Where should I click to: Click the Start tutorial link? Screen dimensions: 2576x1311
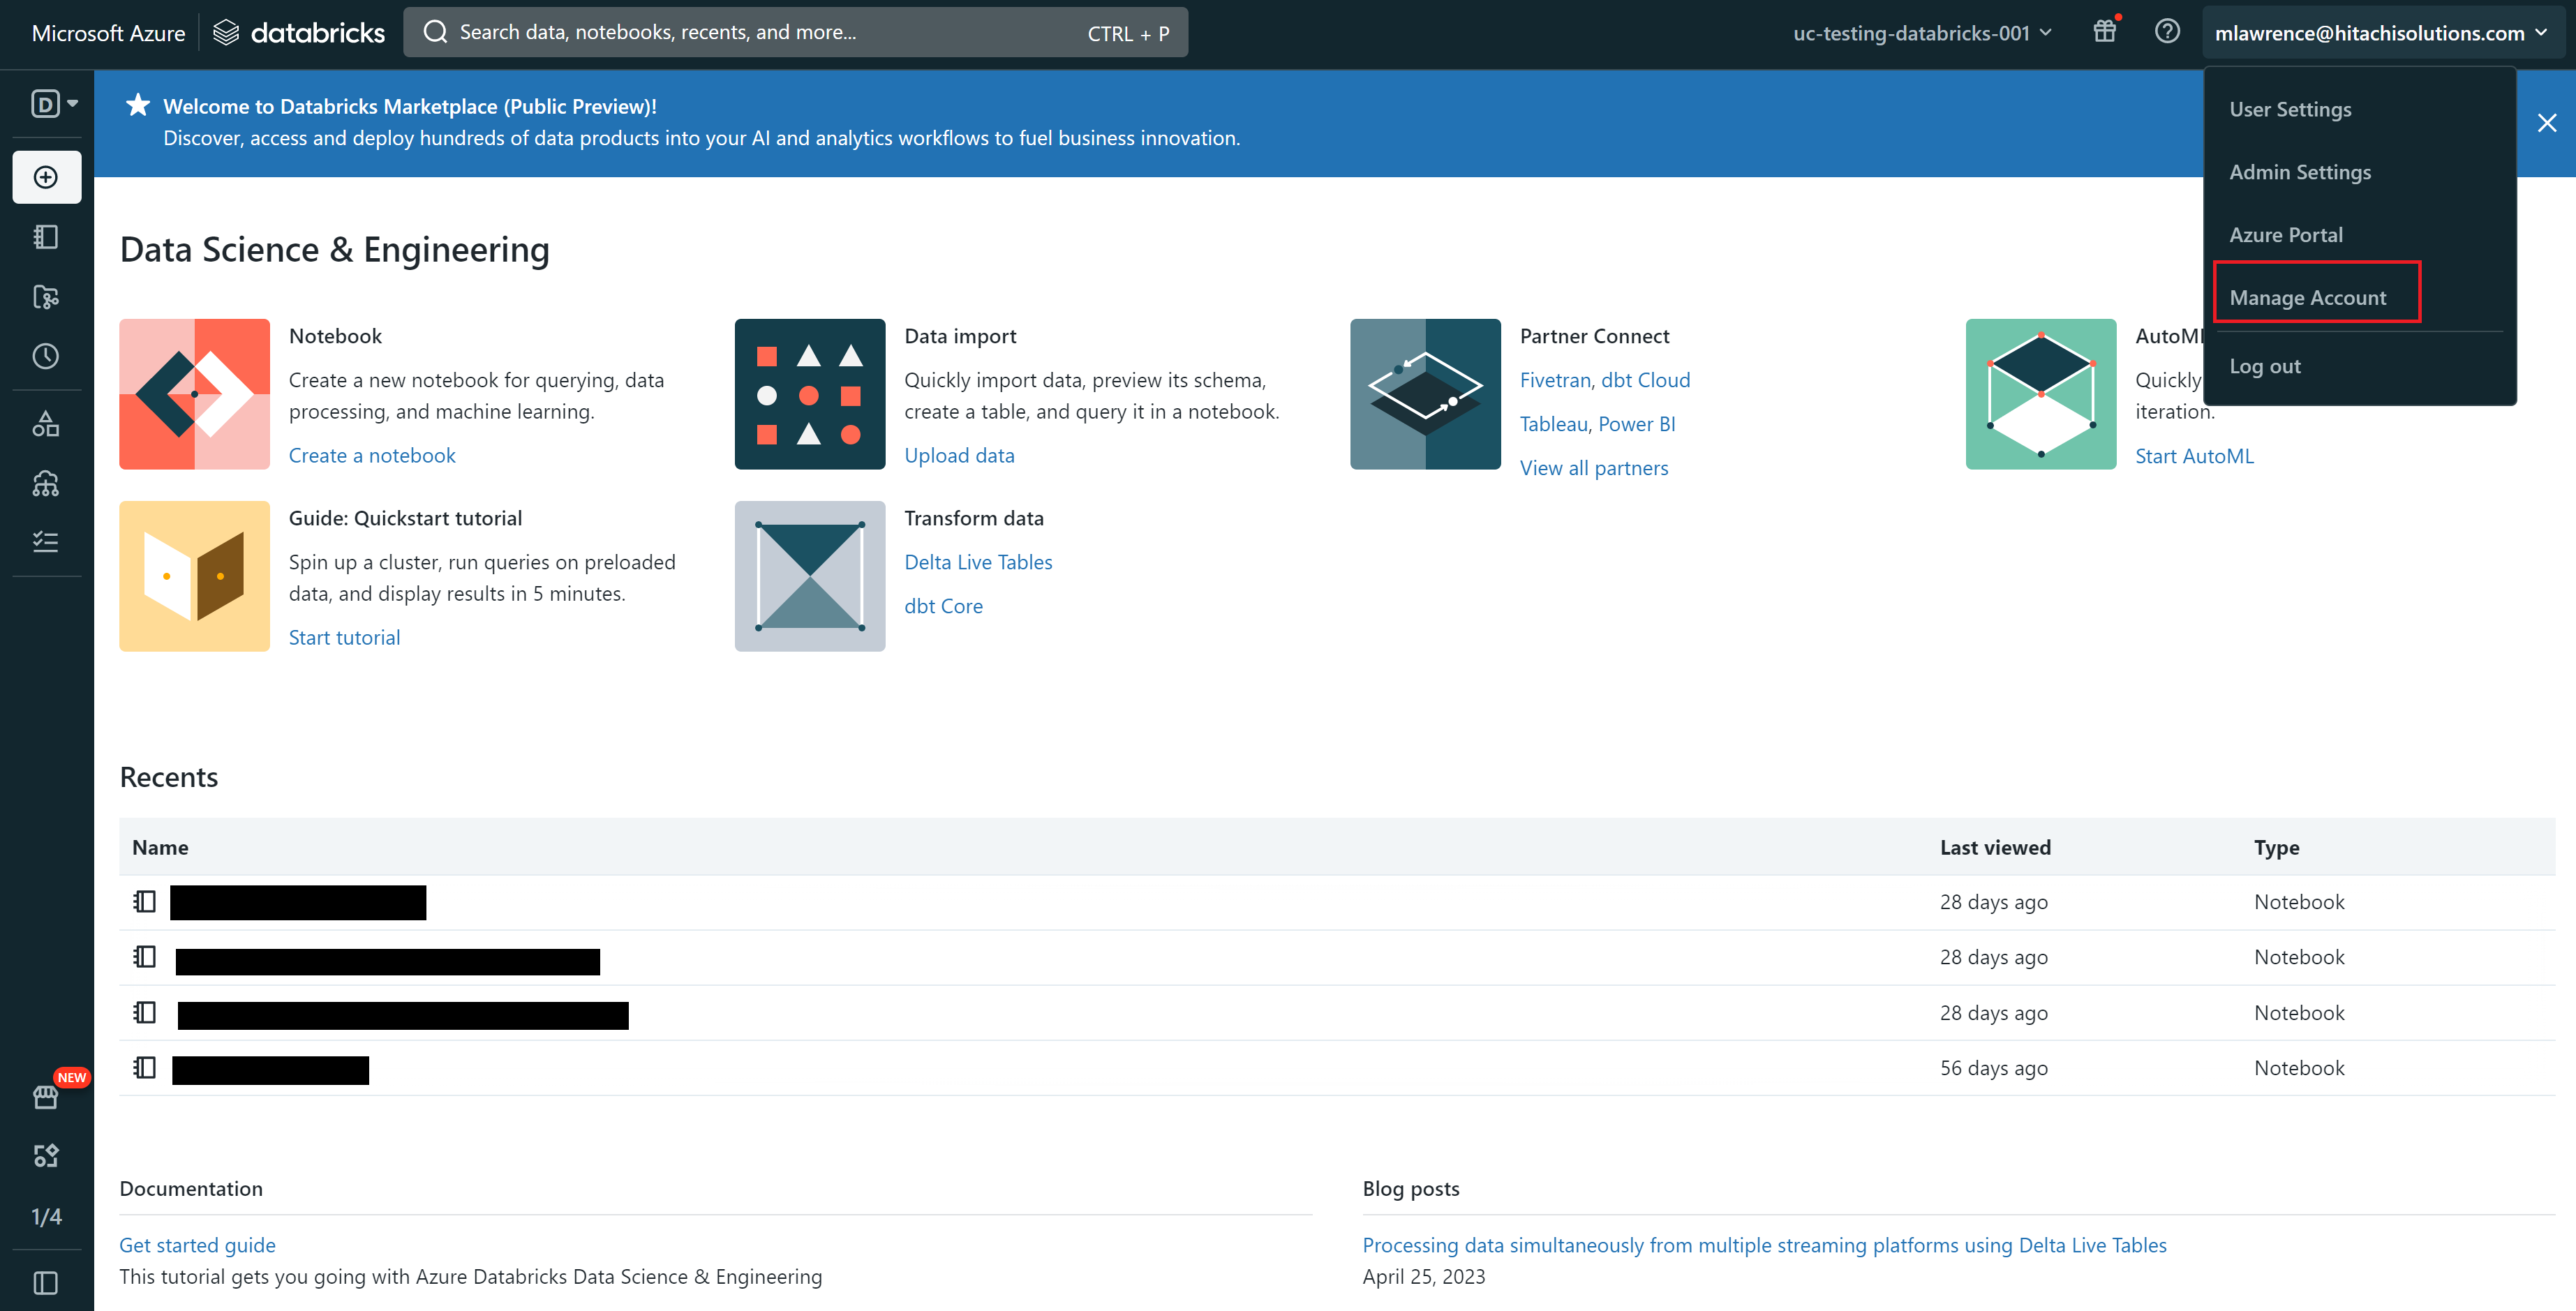[344, 638]
